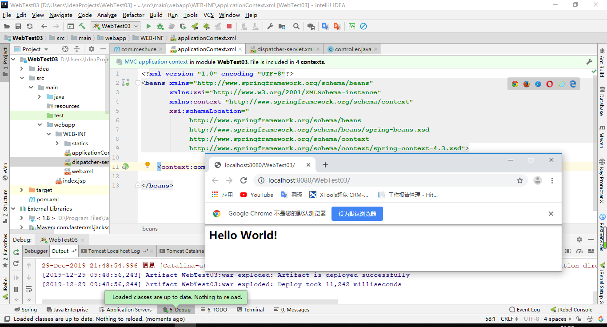The width and height of the screenshot is (607, 327).
Task: Run WebTest03 with the green play icon
Action: coord(148,26)
